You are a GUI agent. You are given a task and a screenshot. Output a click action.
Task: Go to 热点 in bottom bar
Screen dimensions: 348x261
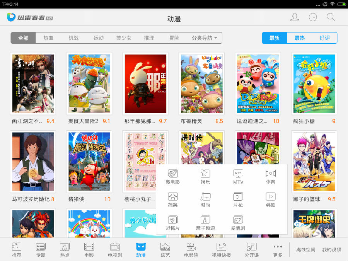(x=65, y=250)
